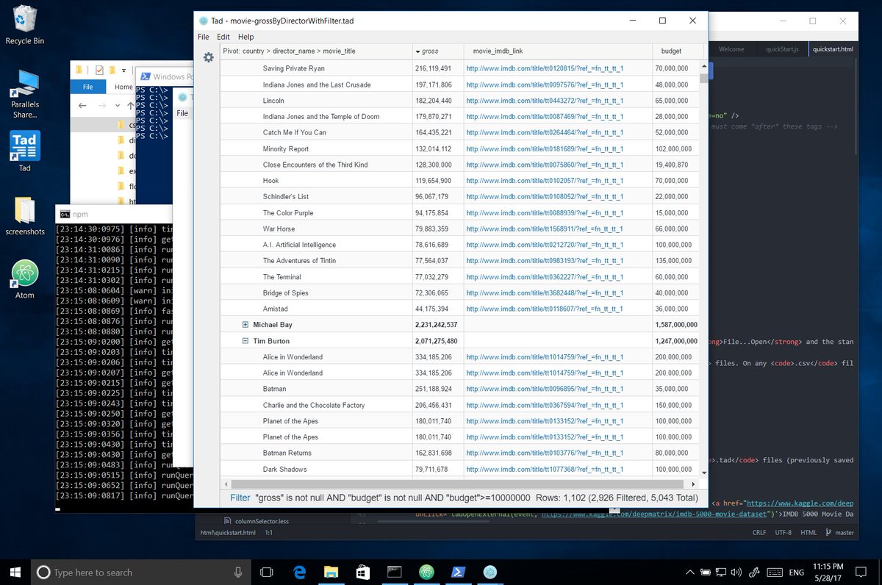882x585 pixels.
Task: Open IMDB link for Bridge of Spies
Action: [545, 293]
